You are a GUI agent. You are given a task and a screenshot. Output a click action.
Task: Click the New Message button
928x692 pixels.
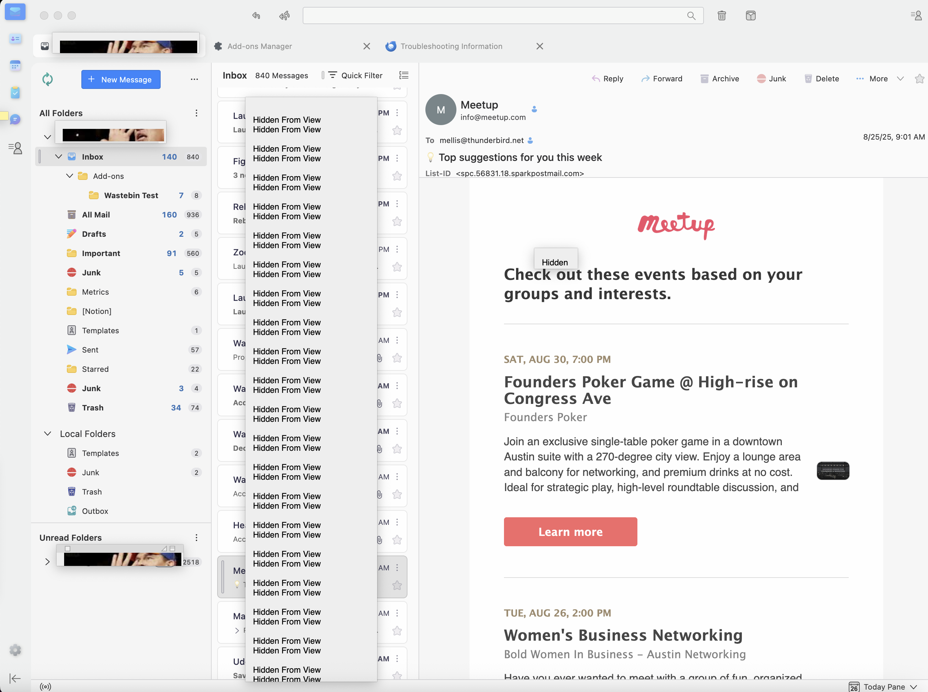pos(121,80)
